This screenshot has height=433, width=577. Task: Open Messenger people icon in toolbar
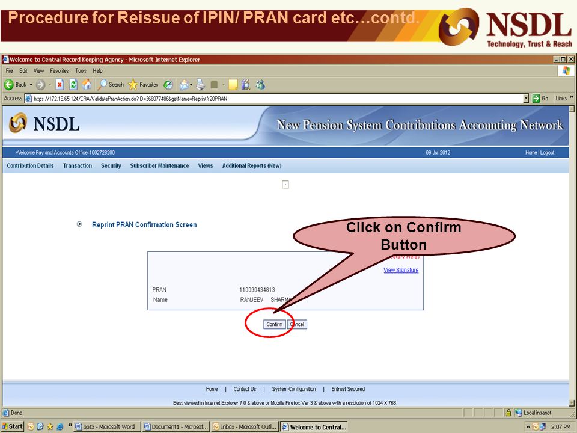click(x=260, y=85)
